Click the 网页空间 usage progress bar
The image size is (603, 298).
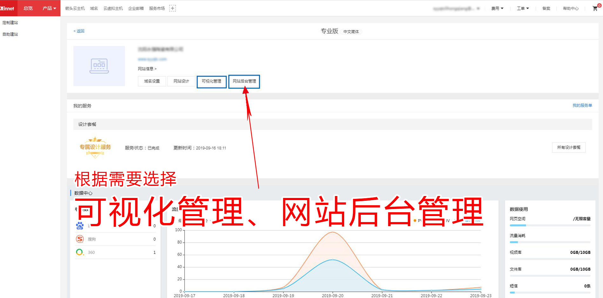click(x=550, y=225)
